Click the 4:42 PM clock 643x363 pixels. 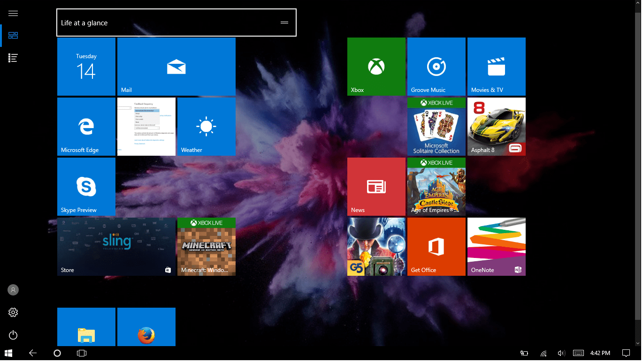tap(600, 353)
